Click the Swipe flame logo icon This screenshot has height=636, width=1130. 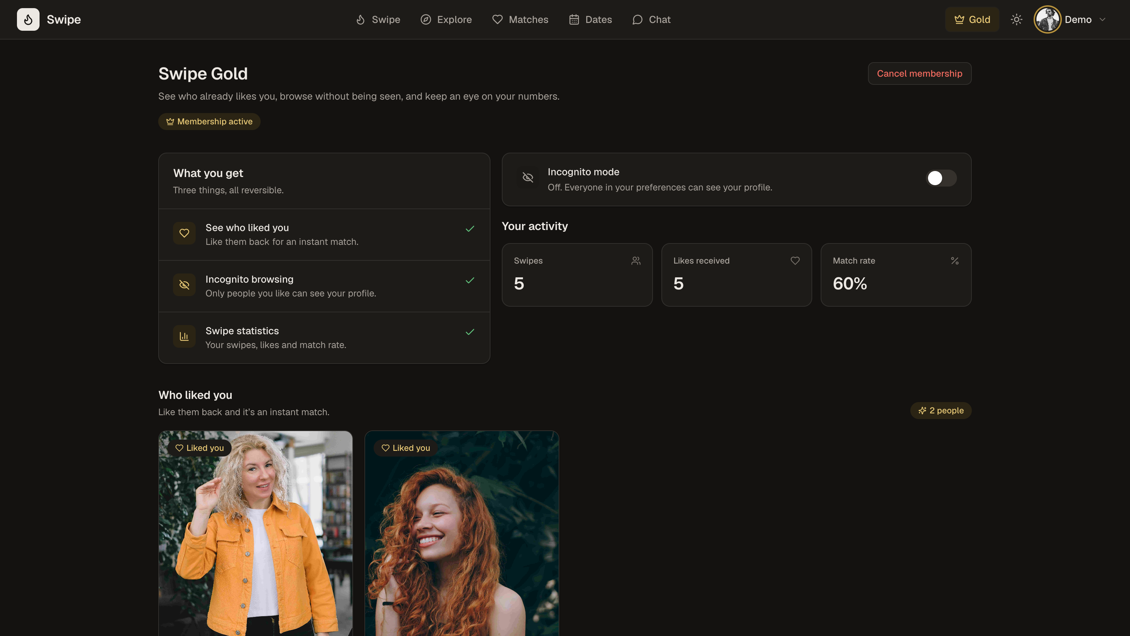click(28, 19)
